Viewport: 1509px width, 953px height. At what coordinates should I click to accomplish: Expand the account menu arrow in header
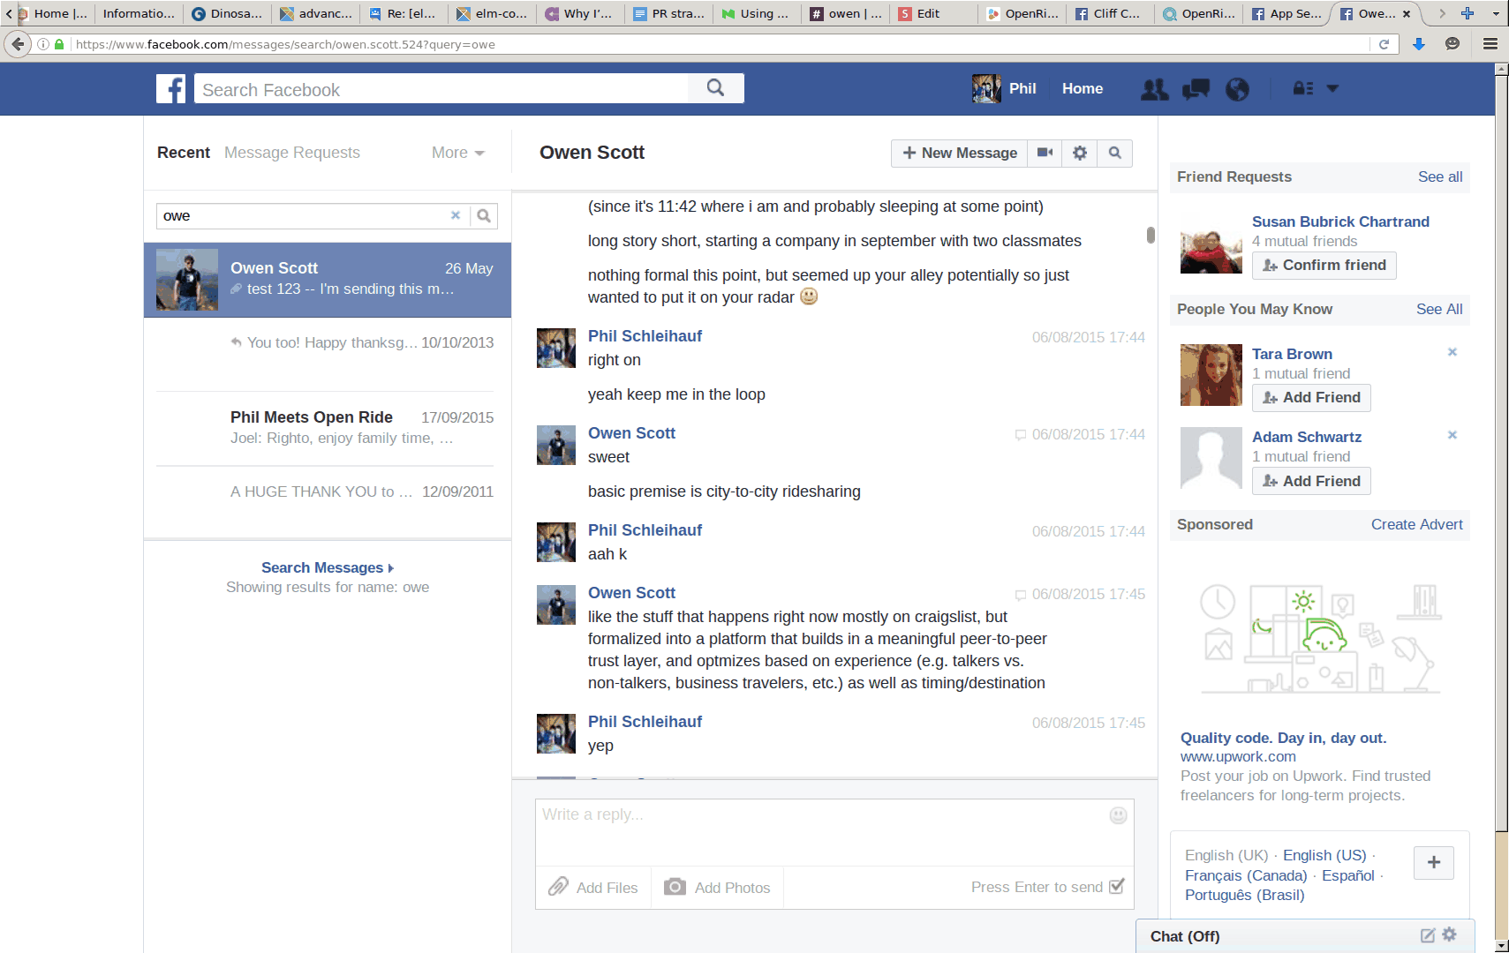pyautogui.click(x=1332, y=88)
